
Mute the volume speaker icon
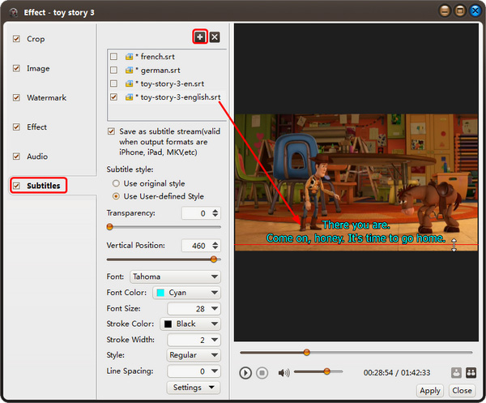(x=283, y=373)
